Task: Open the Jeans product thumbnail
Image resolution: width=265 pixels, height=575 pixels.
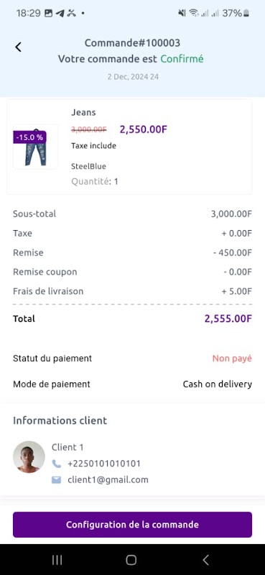Action: (x=35, y=147)
